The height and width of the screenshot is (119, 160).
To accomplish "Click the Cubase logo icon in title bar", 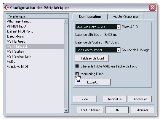I will (7, 7).
